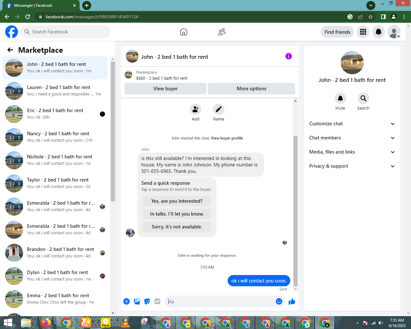
Task: Open Emma's 2 bed 1 bath conversation
Action: (x=55, y=299)
